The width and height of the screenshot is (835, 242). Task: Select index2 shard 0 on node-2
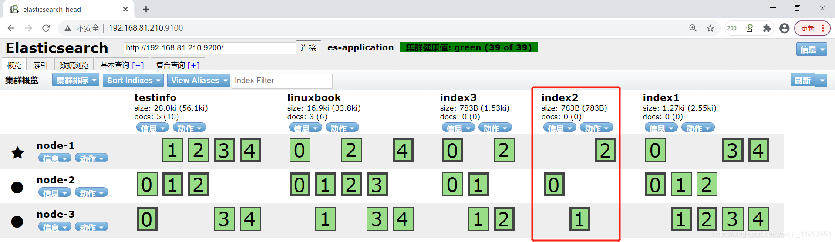pos(554,185)
